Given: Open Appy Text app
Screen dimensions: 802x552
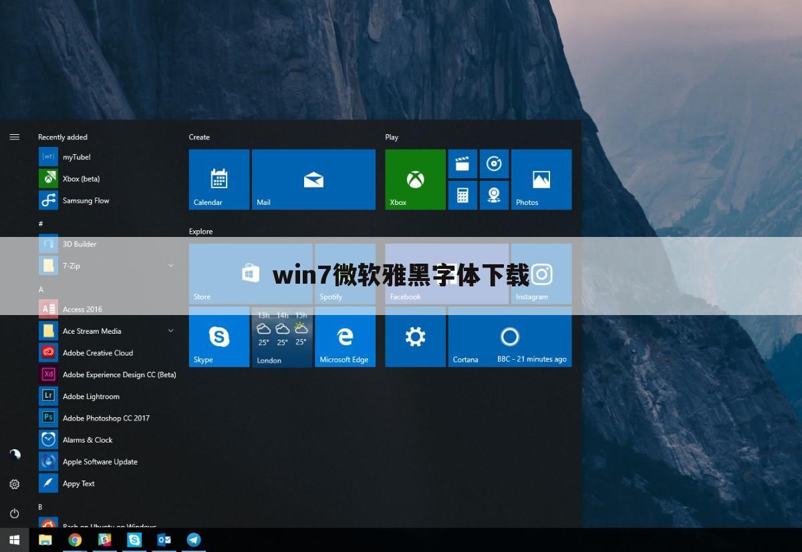Looking at the screenshot, I should 107,483.
